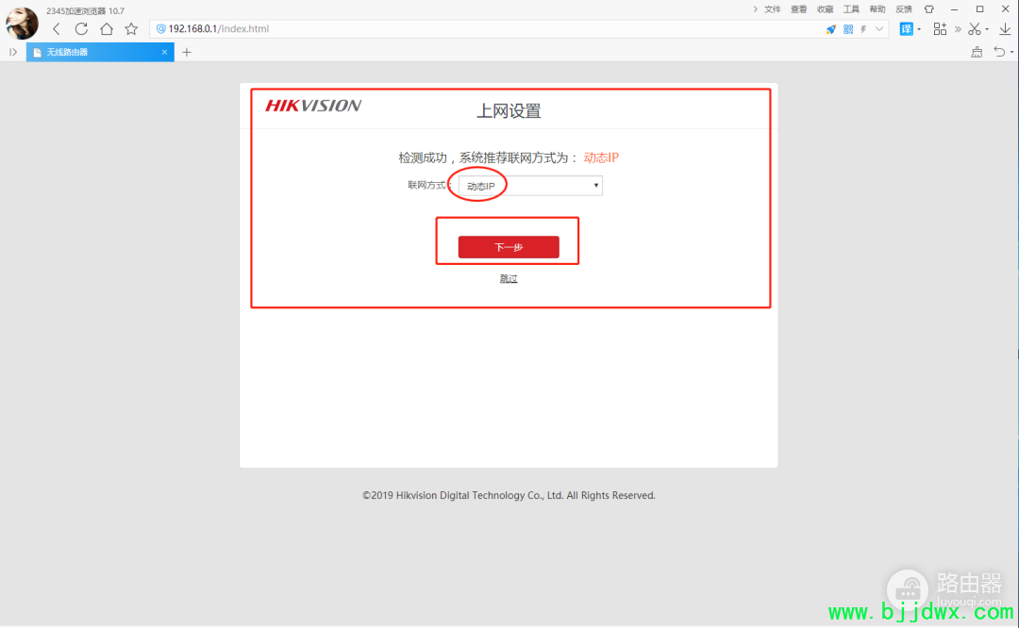Open a new tab with plus button
The image size is (1019, 628).
click(x=187, y=52)
